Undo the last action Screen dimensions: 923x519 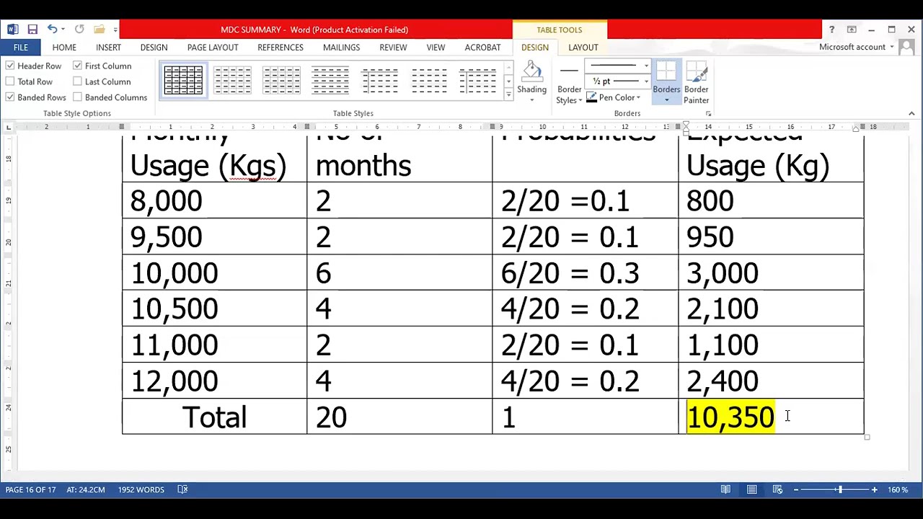[52, 30]
